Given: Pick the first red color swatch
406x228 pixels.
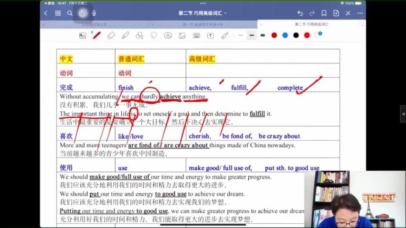Looking at the screenshot, I should coord(274,35).
